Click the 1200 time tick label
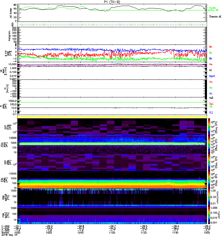This screenshot has width=224, height=239. [207, 233]
